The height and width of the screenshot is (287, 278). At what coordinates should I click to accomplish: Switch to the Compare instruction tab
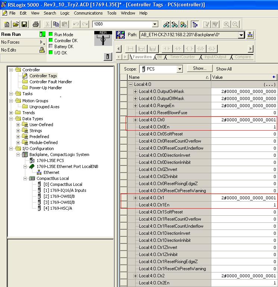click(243, 57)
